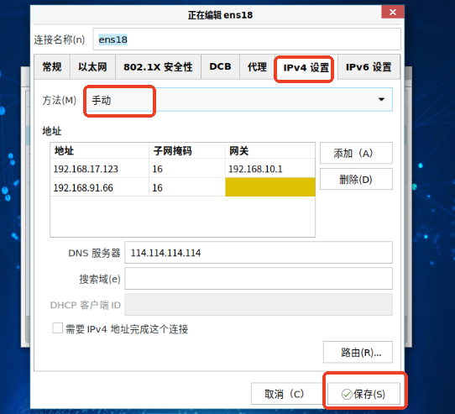The image size is (455, 414).
Task: Select the DCB tab
Action: [x=220, y=67]
